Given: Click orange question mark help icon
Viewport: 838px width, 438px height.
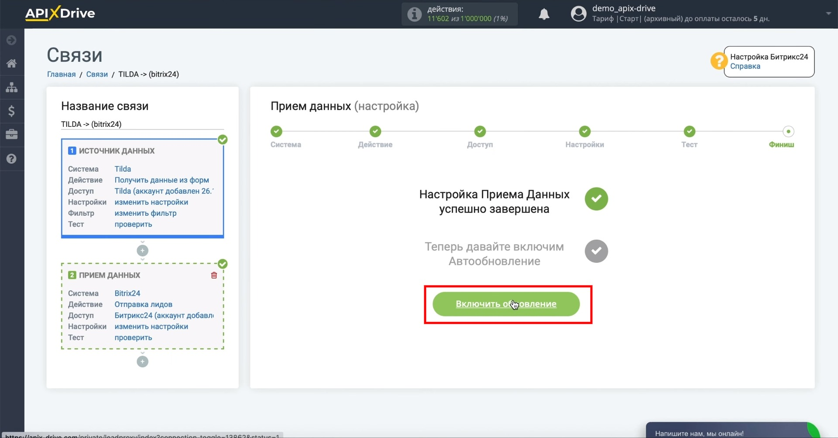Looking at the screenshot, I should click(x=718, y=61).
